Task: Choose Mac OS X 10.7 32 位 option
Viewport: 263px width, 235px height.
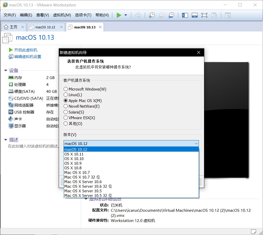Action: tap(131, 177)
